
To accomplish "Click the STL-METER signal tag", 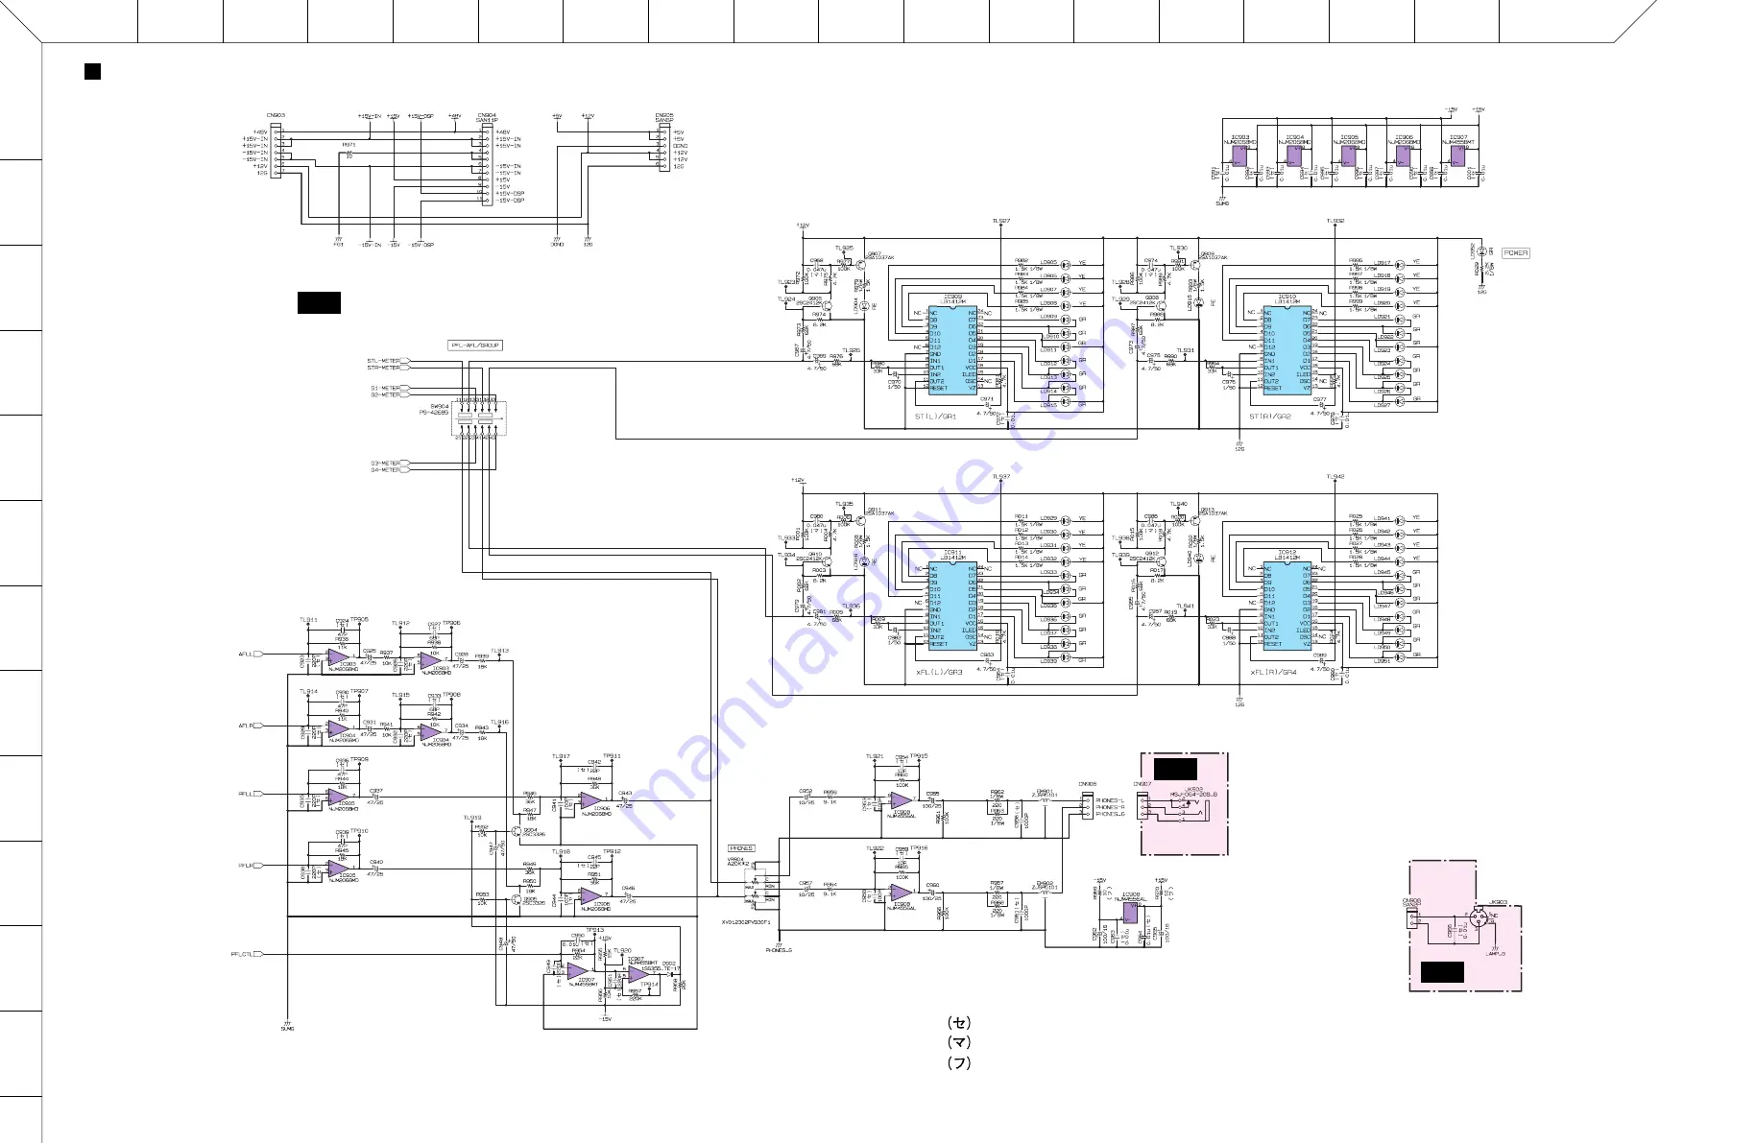I will (x=389, y=361).
